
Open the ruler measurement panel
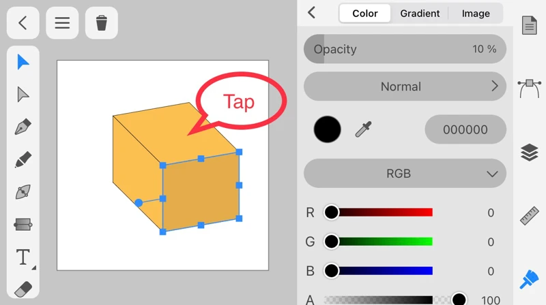(x=530, y=215)
